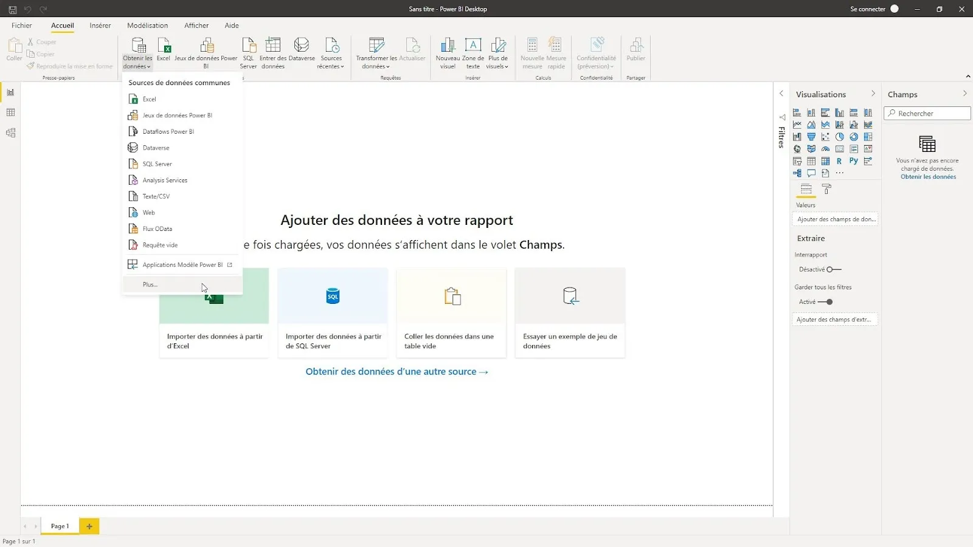Choose Texte/CSV from data sources menu
The height and width of the screenshot is (547, 973).
point(182,196)
